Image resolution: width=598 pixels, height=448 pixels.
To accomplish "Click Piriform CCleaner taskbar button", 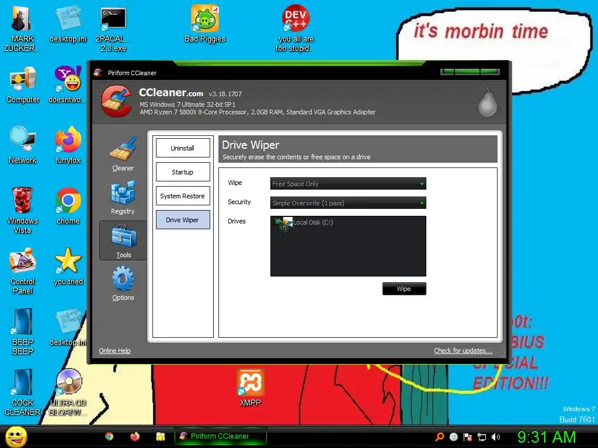I will (x=220, y=436).
